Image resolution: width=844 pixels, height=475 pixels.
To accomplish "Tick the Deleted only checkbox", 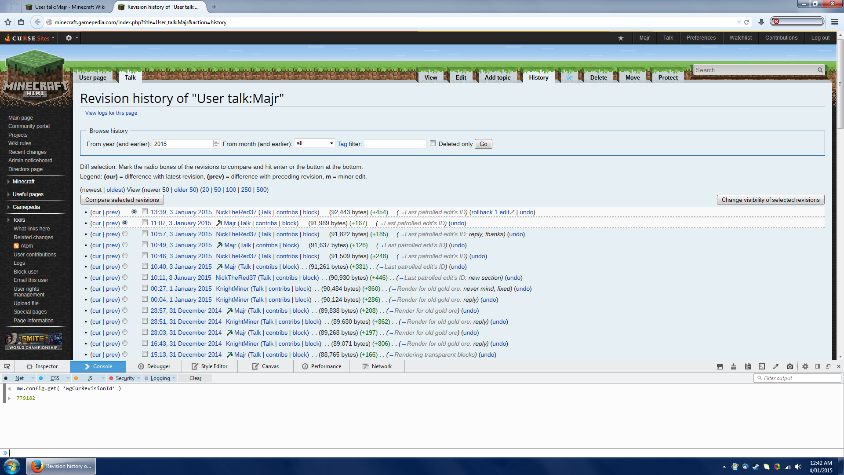I will (433, 143).
